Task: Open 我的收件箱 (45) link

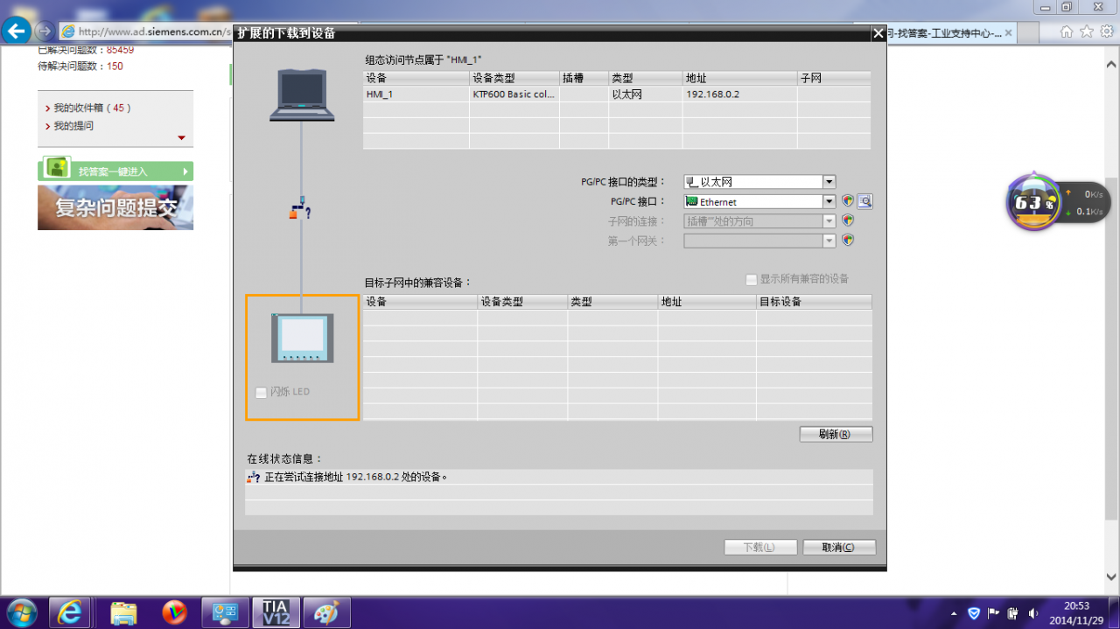Action: coord(92,108)
